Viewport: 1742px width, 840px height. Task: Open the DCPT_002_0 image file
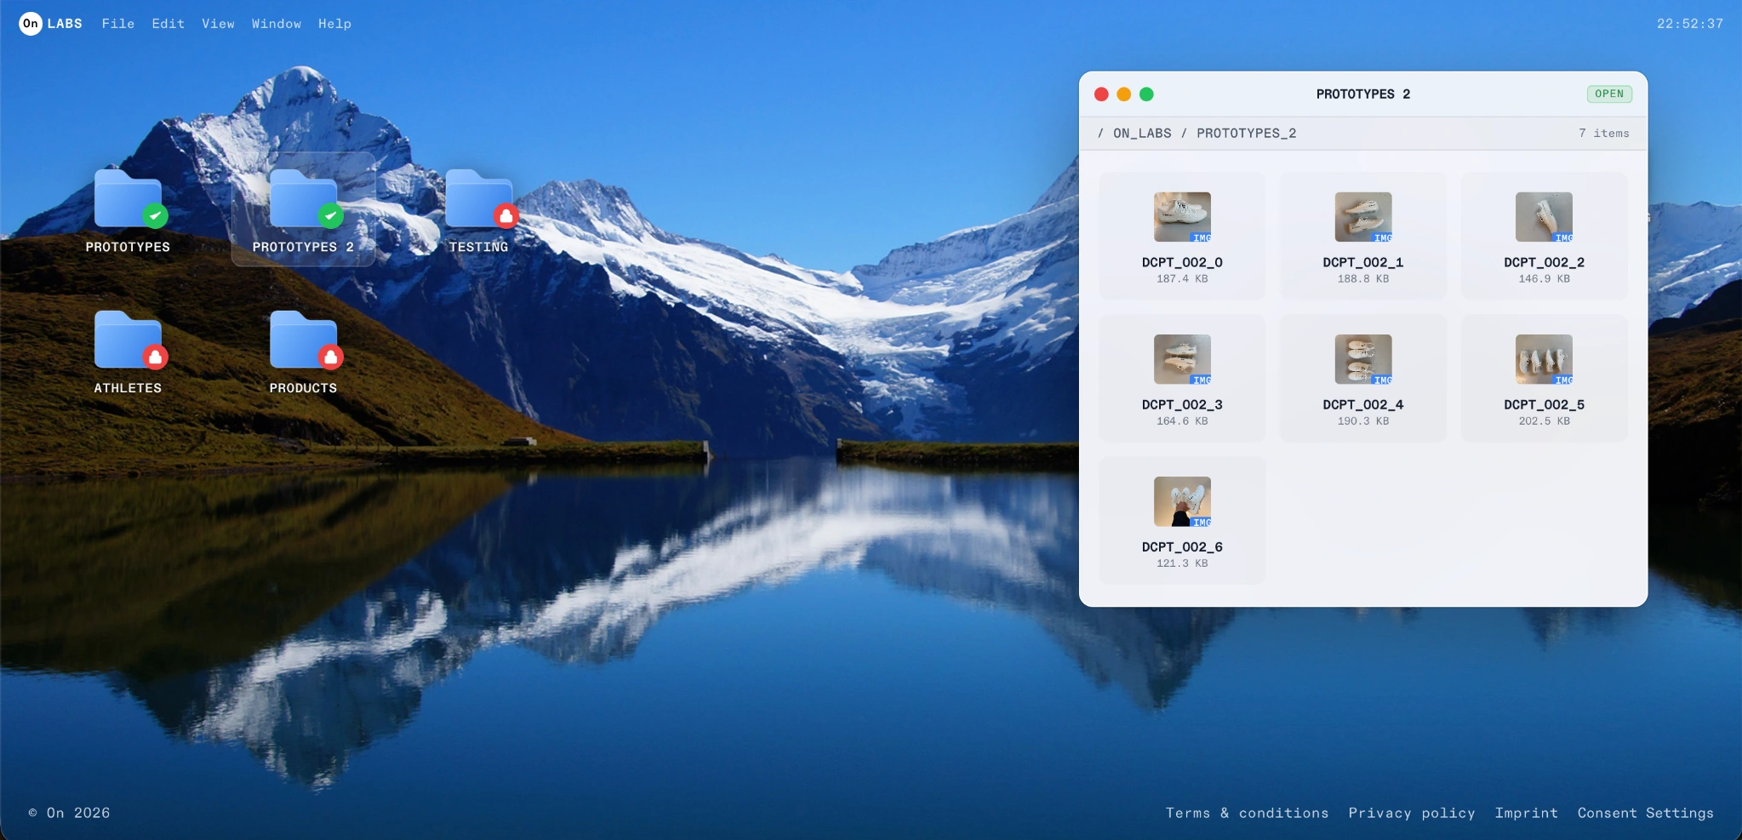(1182, 236)
